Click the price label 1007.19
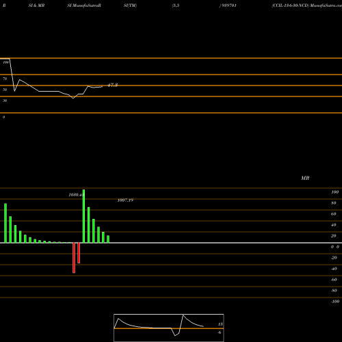The height and width of the screenshot is (342, 342). pyautogui.click(x=125, y=200)
